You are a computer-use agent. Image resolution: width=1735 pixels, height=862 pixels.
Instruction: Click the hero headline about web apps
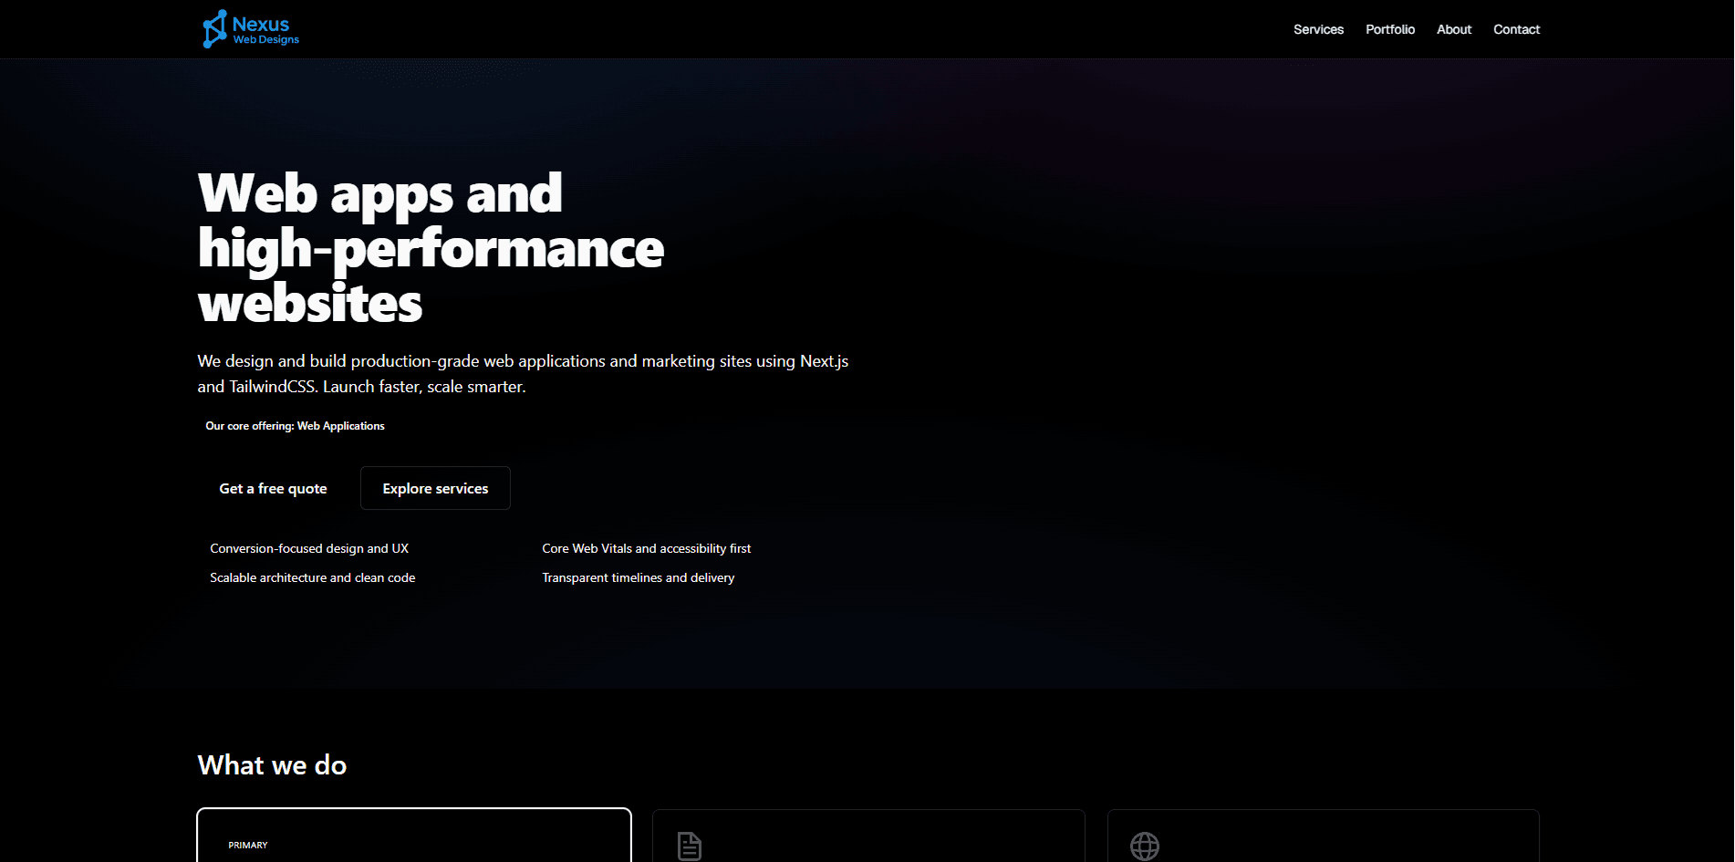point(430,248)
